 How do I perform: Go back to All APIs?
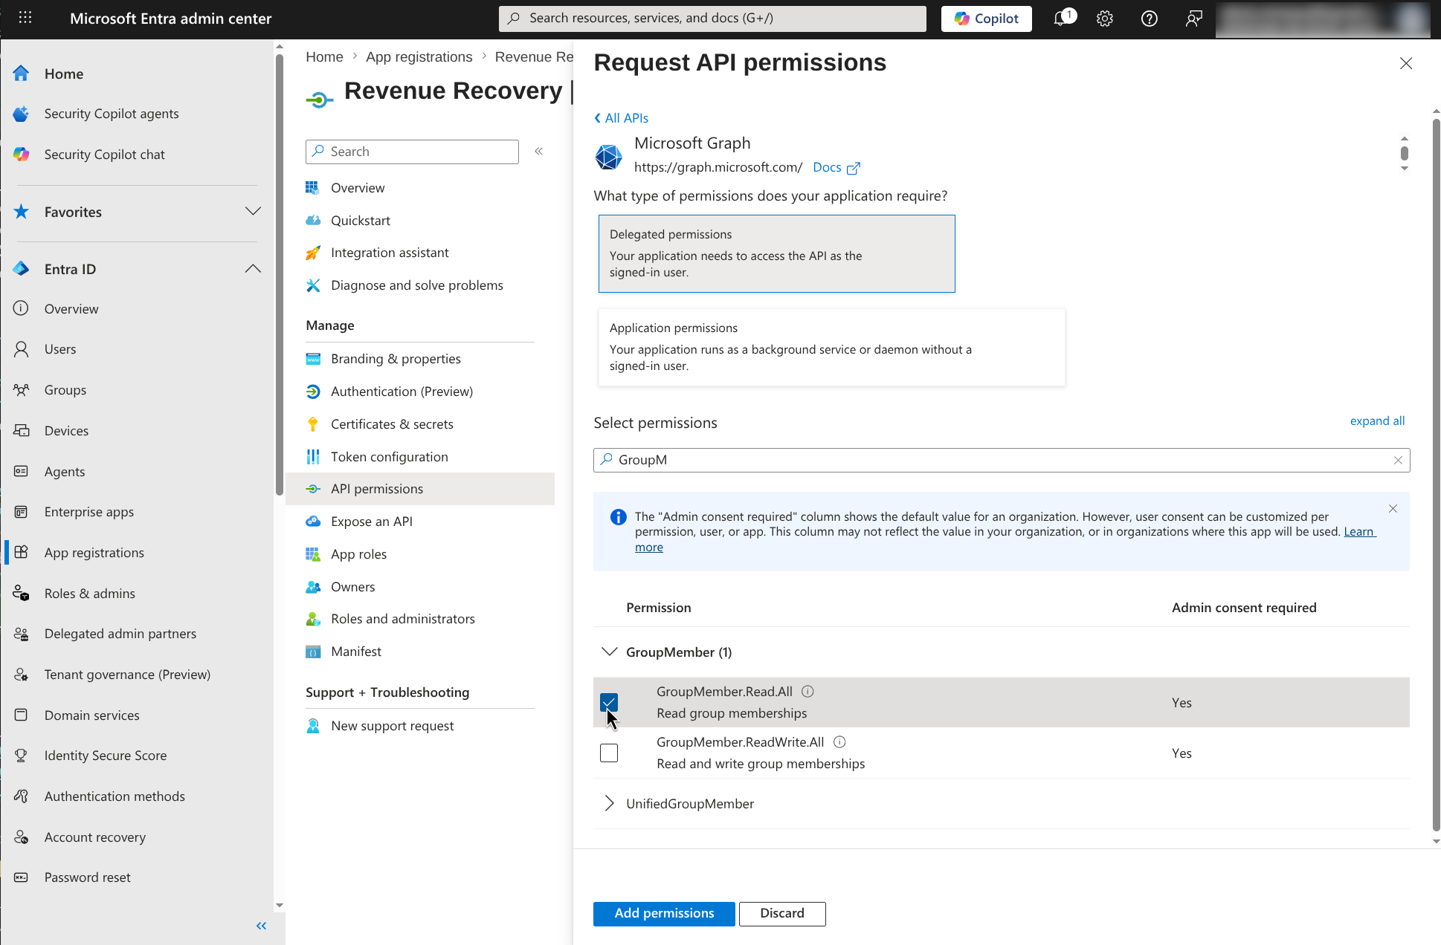click(x=622, y=118)
